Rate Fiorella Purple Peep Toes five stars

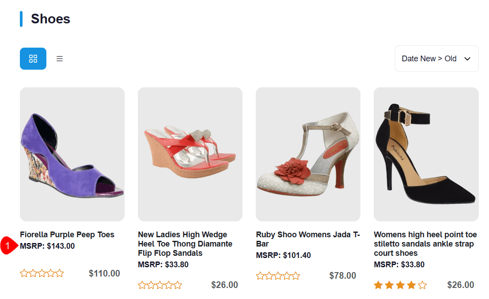pos(60,273)
